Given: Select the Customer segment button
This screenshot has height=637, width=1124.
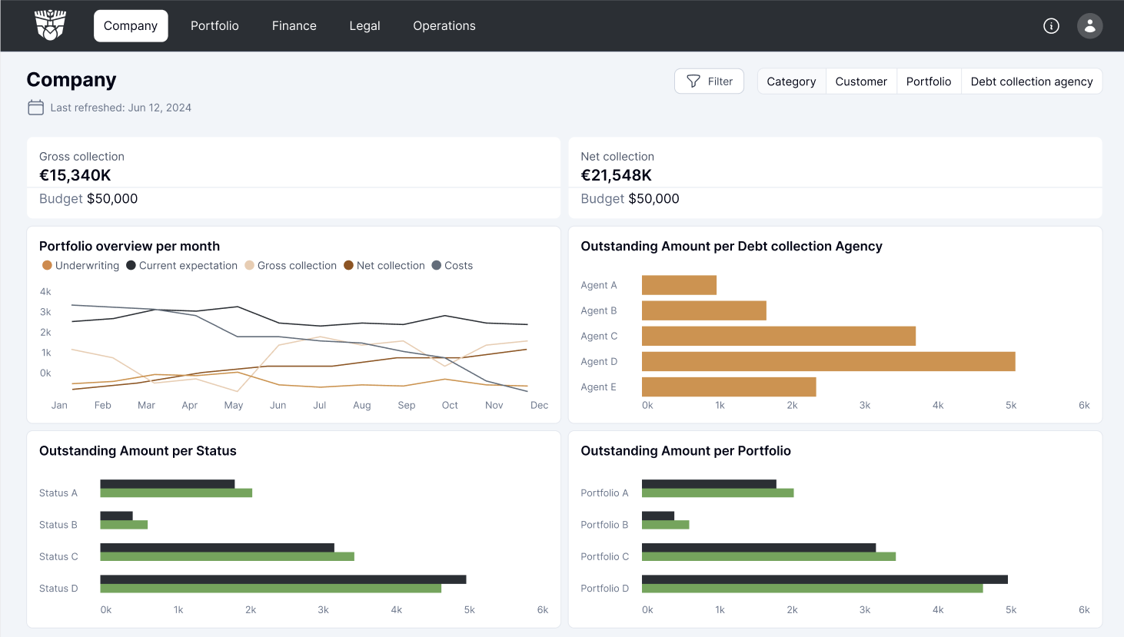Looking at the screenshot, I should point(861,81).
